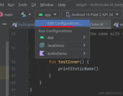
Task: Switch to the build.gradle editor tab
Action: (x=23, y=24)
